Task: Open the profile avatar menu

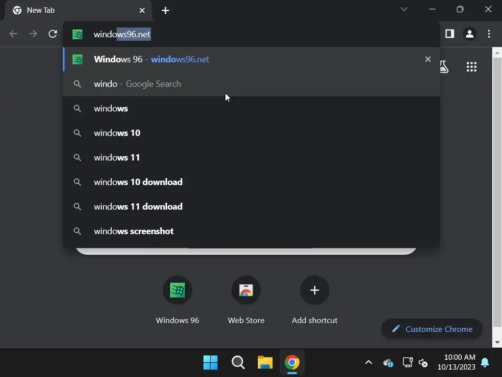Action: click(x=470, y=34)
